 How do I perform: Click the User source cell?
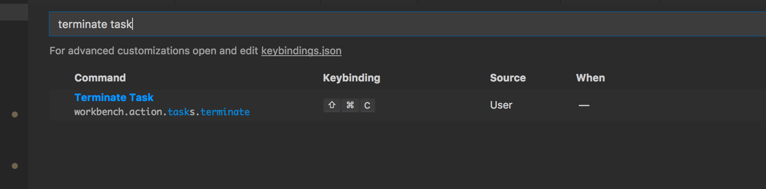[501, 105]
